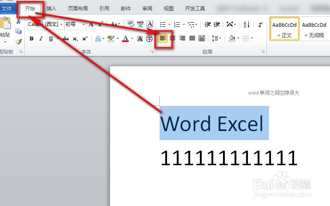Click the Bullets list icon
The height and width of the screenshot is (206, 330).
[163, 25]
